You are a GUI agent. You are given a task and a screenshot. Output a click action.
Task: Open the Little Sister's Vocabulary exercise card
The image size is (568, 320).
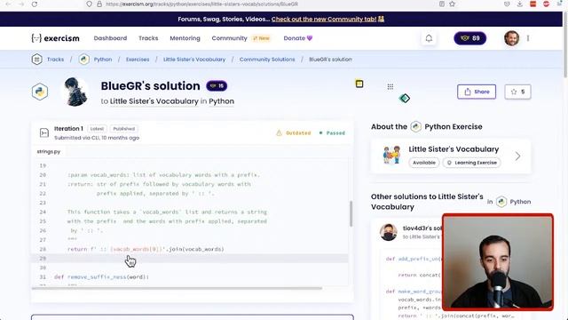coord(451,156)
